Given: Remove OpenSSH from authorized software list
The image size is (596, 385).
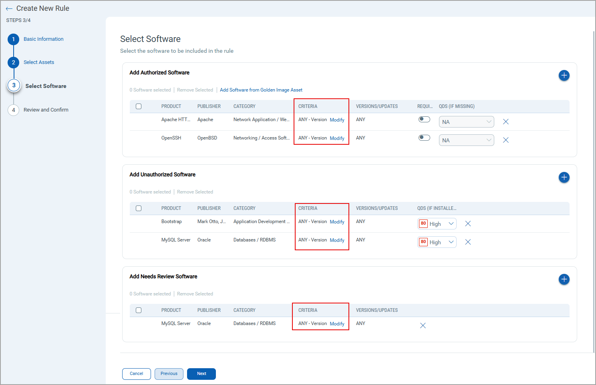Looking at the screenshot, I should (x=505, y=140).
